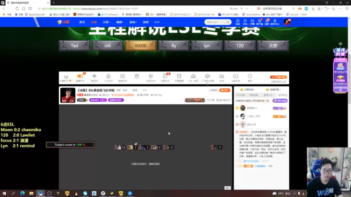The width and height of the screenshot is (351, 197).
Task: Expand the 分类 category dropdown
Action: tap(106, 22)
